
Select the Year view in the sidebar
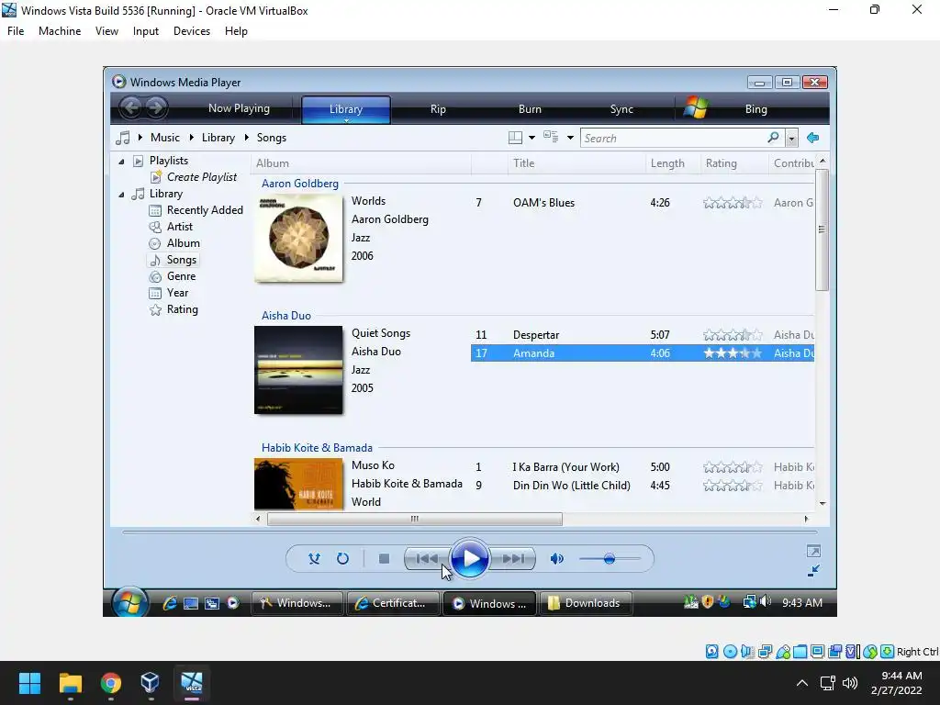[177, 293]
